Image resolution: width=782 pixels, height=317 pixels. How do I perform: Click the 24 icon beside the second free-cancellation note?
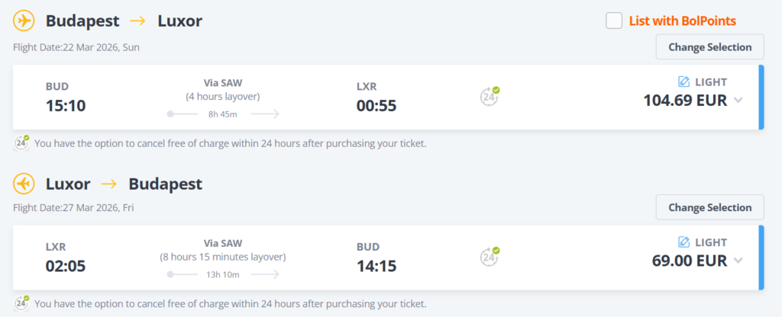tap(21, 302)
